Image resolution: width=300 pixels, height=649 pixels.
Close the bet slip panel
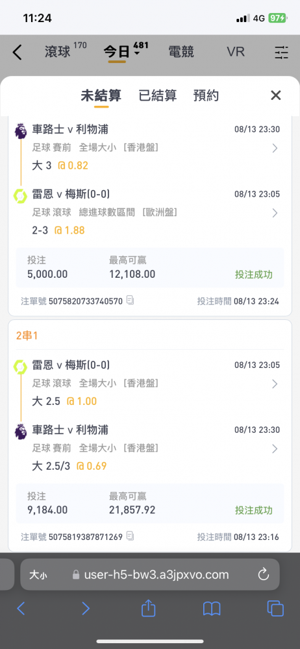point(275,95)
